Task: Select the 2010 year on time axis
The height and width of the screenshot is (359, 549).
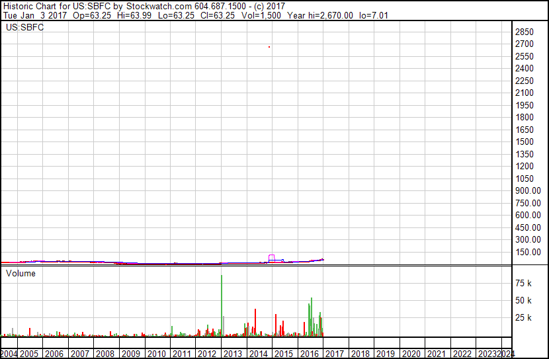Action: tap(156, 354)
